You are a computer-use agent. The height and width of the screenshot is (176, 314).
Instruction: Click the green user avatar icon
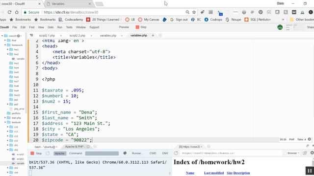coord(280,27)
